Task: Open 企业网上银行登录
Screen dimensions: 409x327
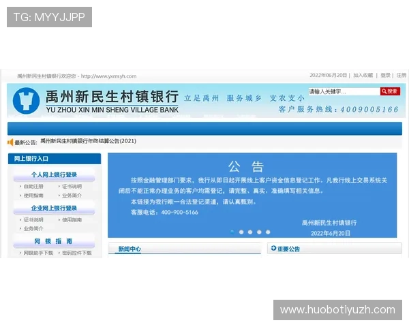Action: 54,208
